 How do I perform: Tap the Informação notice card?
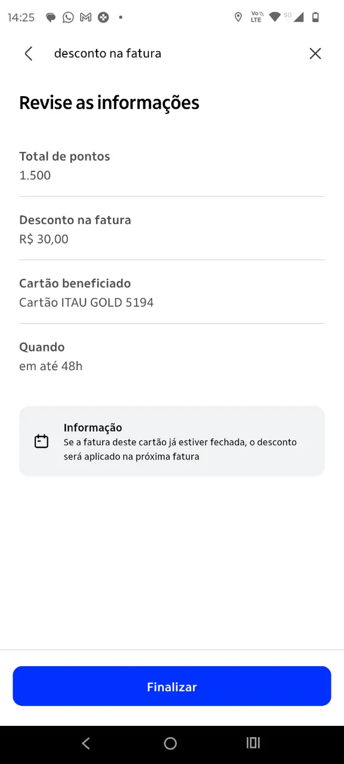[x=172, y=441]
